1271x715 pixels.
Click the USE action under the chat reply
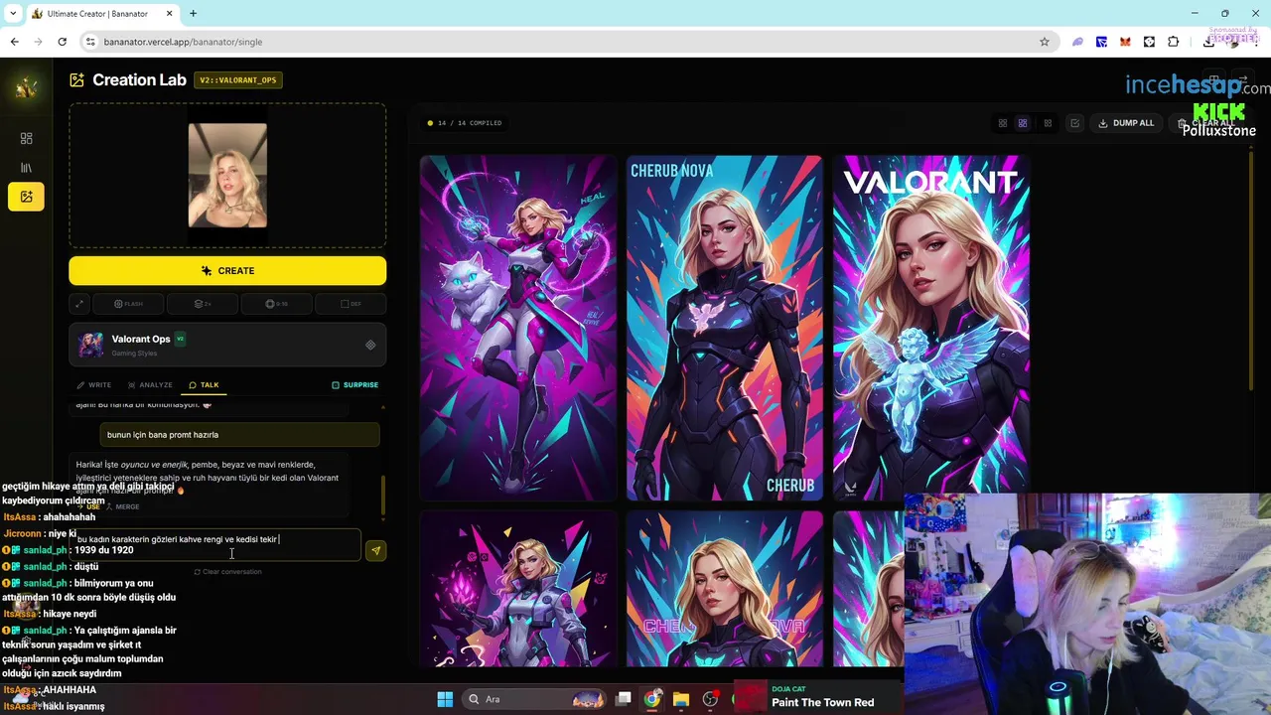(x=88, y=506)
